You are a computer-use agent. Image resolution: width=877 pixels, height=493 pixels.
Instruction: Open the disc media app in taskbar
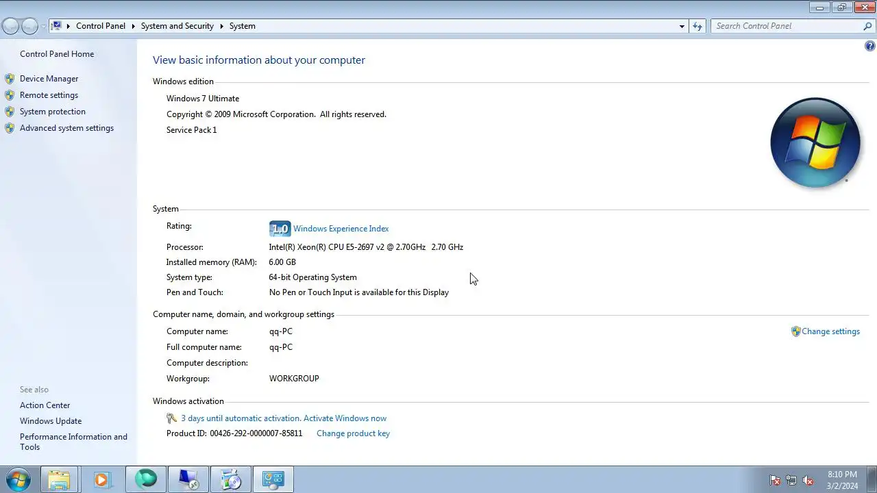(x=231, y=479)
